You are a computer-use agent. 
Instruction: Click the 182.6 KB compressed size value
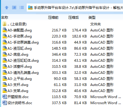[x=79, y=36]
